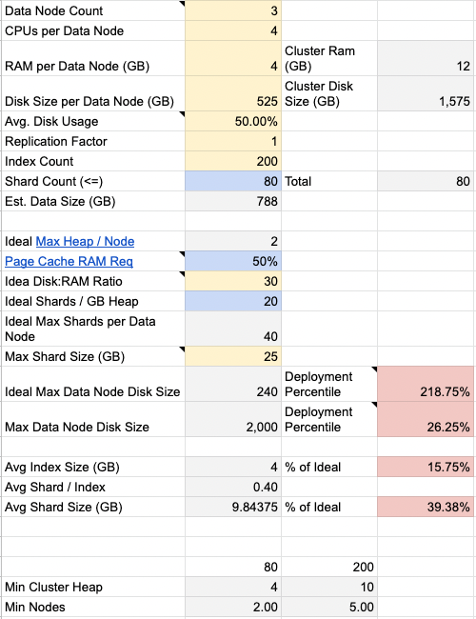The height and width of the screenshot is (619, 476).
Task: Select RAM per Data Node value cell
Action: 233,58
